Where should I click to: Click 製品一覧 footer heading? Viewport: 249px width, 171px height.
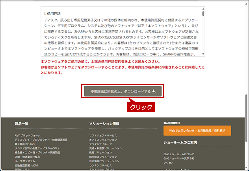click(21, 123)
